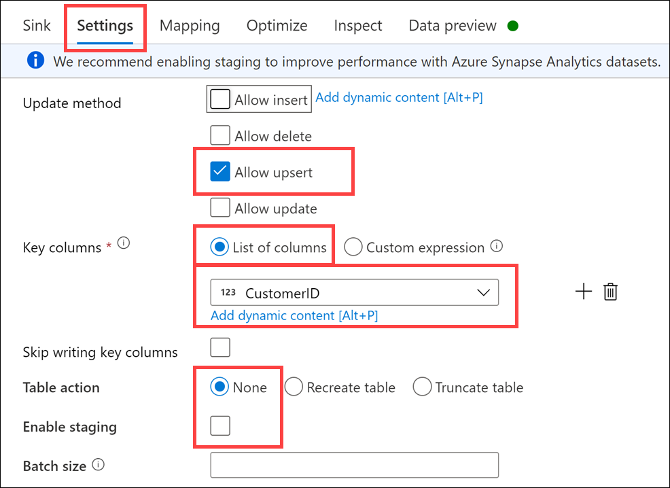Enable the Allow delete checkbox
This screenshot has width=670, height=488.
click(220, 135)
